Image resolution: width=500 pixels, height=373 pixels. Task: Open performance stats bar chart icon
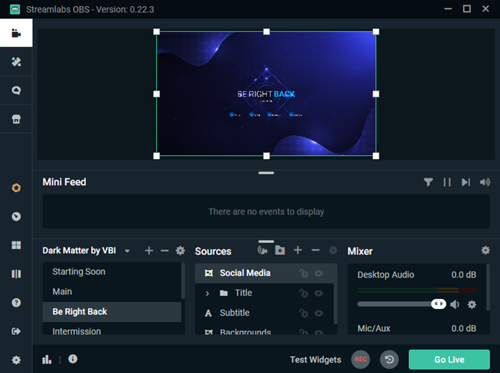47,360
